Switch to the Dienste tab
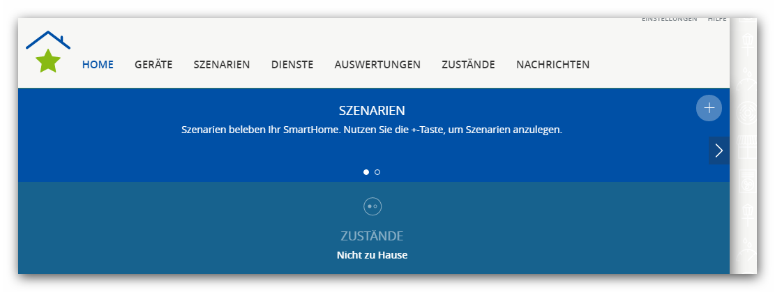This screenshot has width=775, height=292. point(292,65)
